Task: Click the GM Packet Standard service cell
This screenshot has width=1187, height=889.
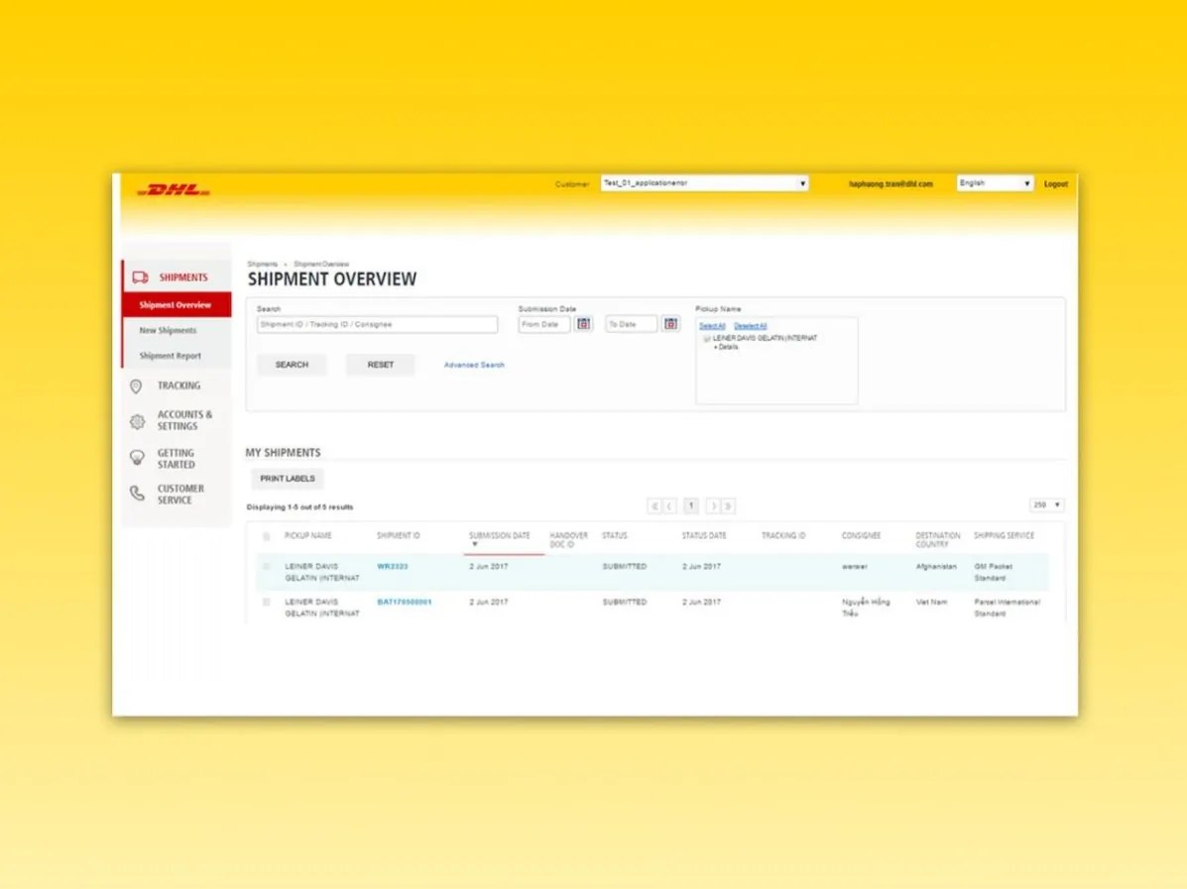Action: [994, 572]
